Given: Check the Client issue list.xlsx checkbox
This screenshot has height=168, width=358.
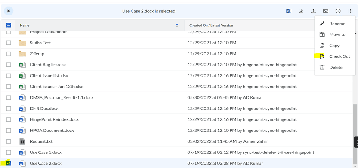Looking at the screenshot, I should click(x=9, y=76).
